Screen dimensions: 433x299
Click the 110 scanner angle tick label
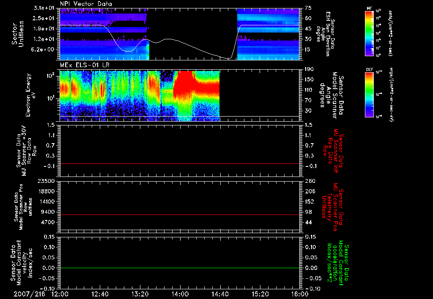coord(309,90)
